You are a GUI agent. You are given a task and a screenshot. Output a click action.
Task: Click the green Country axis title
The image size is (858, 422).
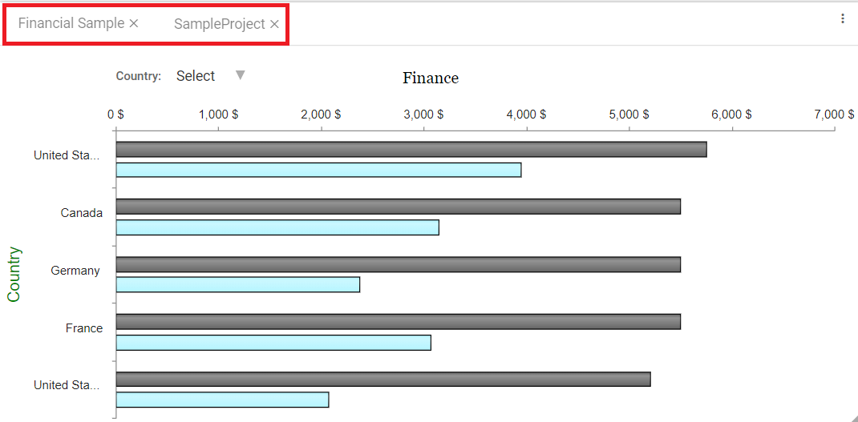point(14,274)
